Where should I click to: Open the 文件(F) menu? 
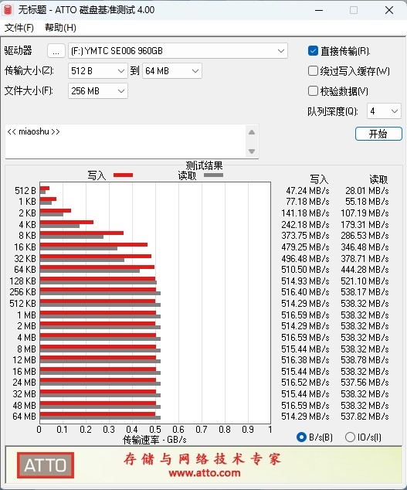click(x=19, y=28)
